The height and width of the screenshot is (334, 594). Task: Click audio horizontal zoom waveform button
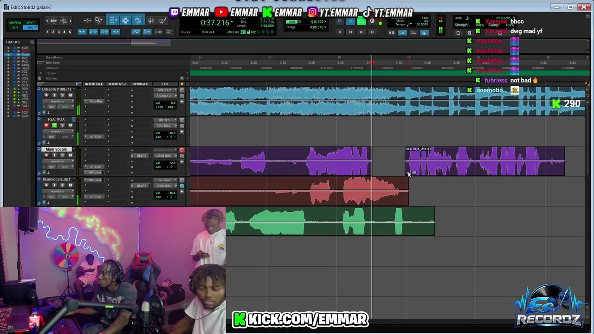54,21
